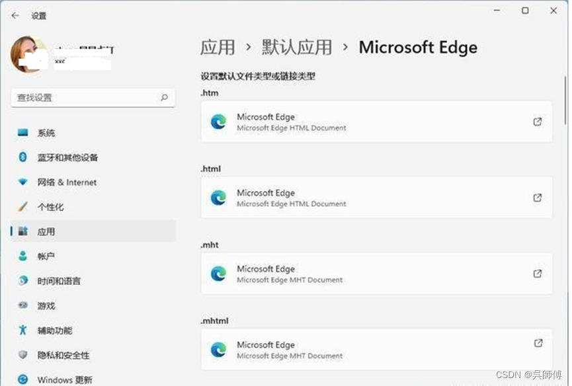Click the Edge icon in .html row

[218, 198]
